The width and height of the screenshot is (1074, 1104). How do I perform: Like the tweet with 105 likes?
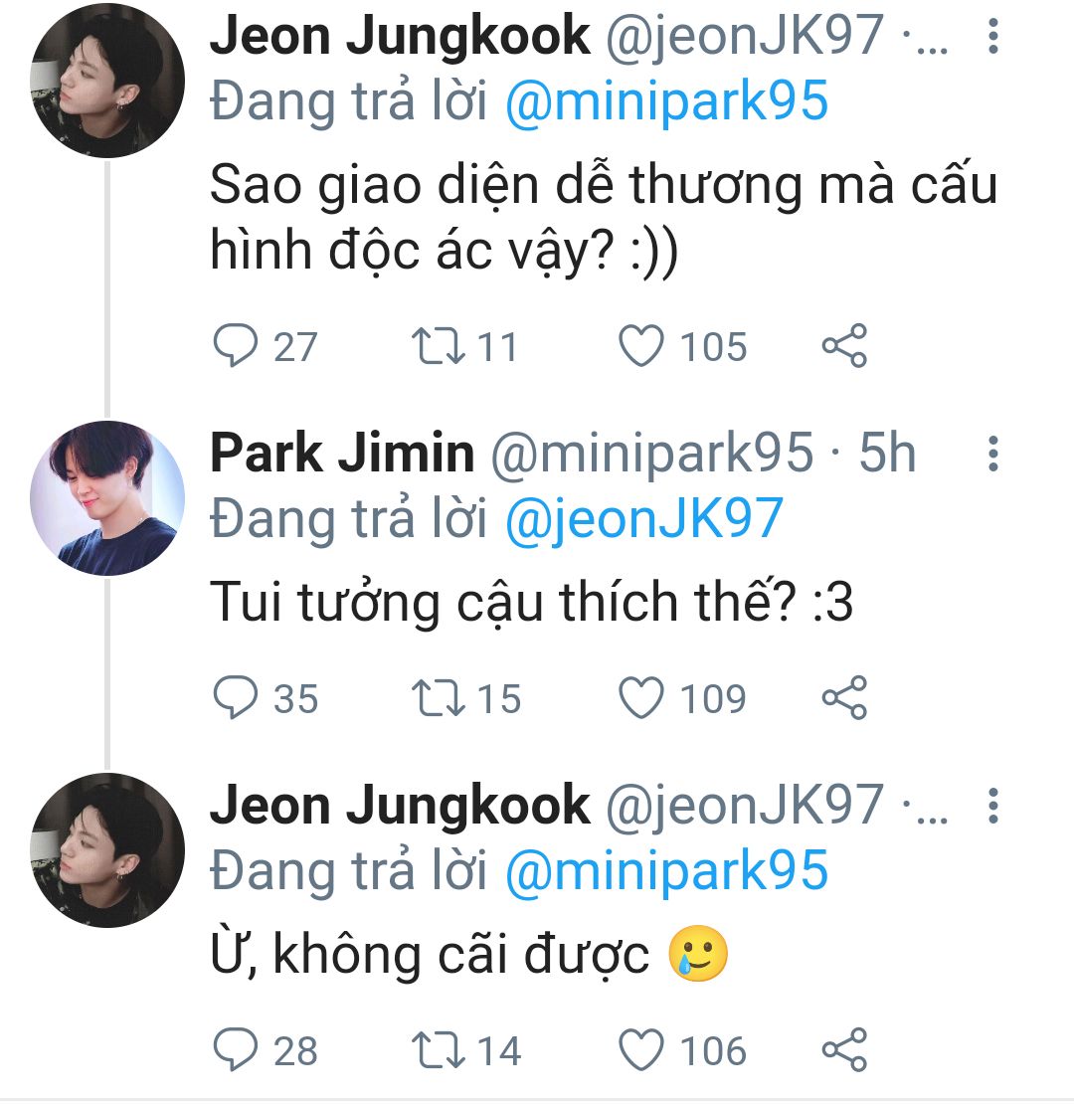click(x=641, y=346)
